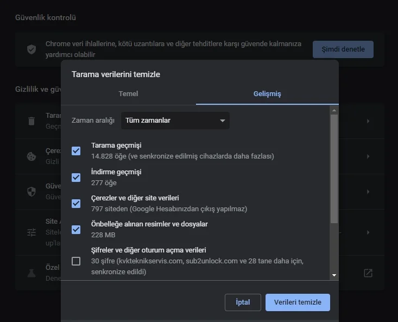Screen dimensions: 398x322
Task: Select the Gelişmiş tab
Action: (267, 94)
